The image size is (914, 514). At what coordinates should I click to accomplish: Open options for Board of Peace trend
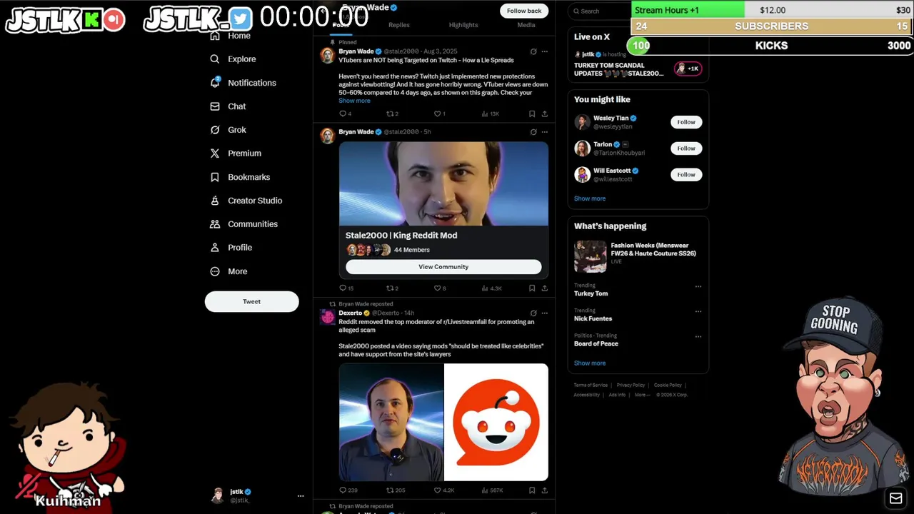point(698,337)
